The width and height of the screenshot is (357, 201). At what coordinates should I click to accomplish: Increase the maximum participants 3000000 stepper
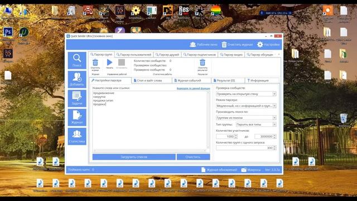274,135
